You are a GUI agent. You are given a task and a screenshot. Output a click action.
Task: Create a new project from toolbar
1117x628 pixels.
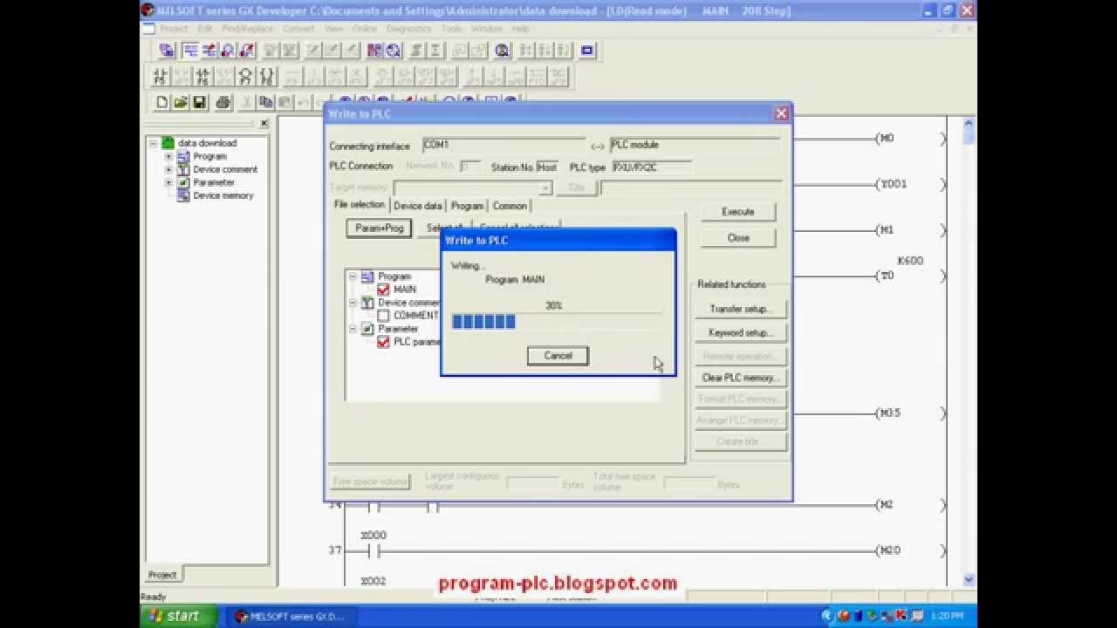click(161, 102)
